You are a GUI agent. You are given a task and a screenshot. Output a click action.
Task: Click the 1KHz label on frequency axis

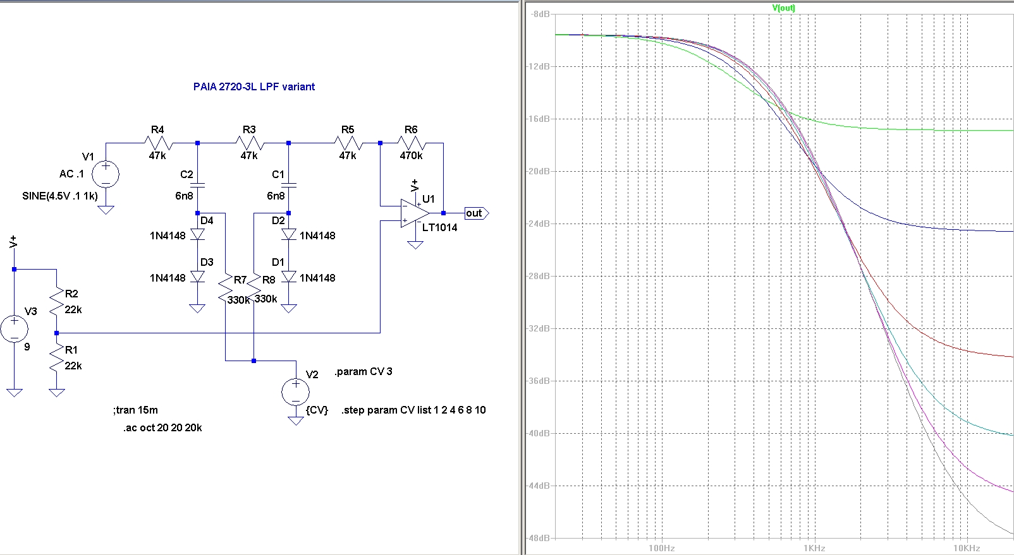[x=814, y=548]
